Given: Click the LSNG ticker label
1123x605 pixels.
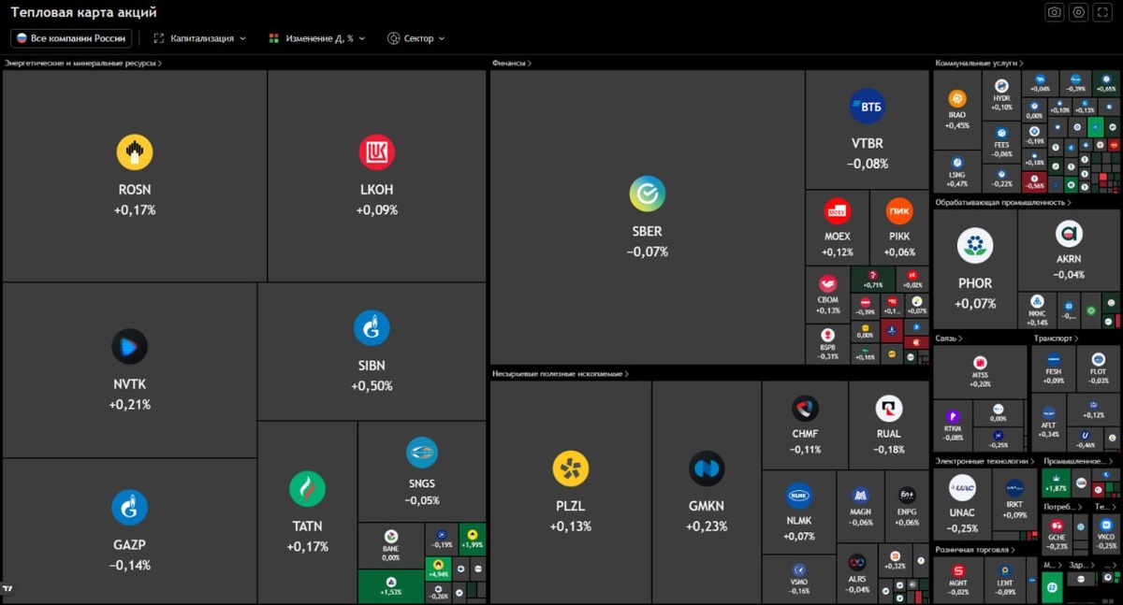Looking at the screenshot, I should click(x=956, y=175).
